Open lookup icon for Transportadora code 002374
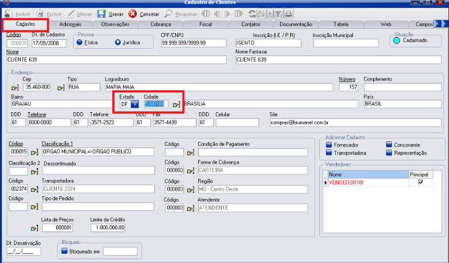 tap(35, 188)
